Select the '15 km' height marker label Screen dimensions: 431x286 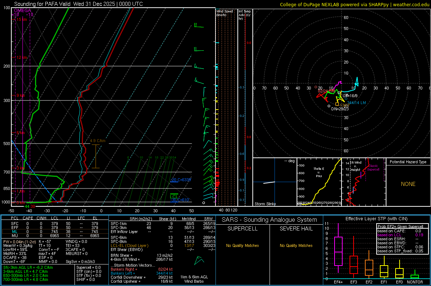22,19
